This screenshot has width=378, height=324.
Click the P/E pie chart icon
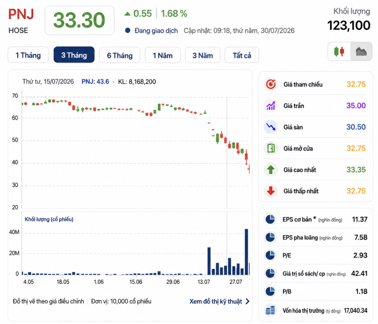(270, 255)
